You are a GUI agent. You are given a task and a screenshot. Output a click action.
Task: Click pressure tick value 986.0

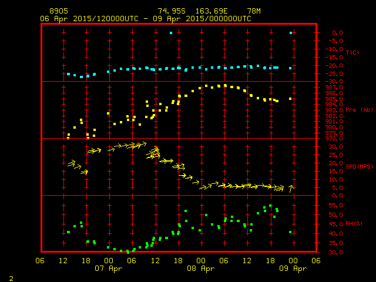click(334, 93)
